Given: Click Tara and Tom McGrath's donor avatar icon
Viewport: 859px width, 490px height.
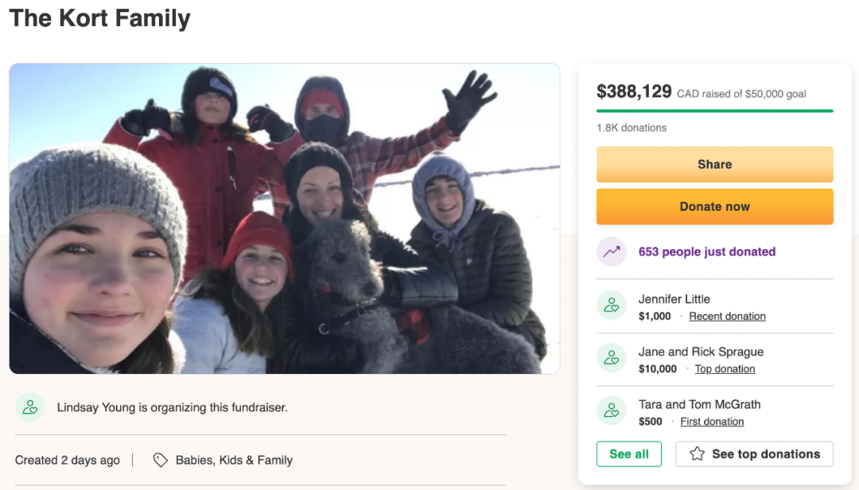Looking at the screenshot, I should point(612,411).
